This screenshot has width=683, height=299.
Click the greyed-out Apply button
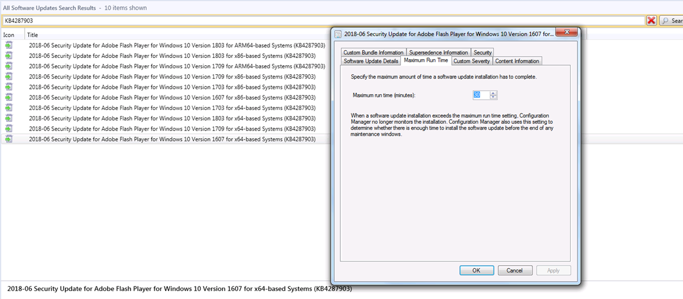[553, 270]
